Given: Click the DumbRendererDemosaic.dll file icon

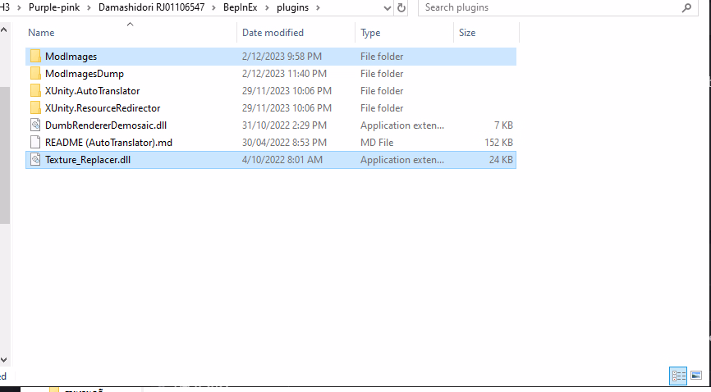Looking at the screenshot, I should click(35, 125).
